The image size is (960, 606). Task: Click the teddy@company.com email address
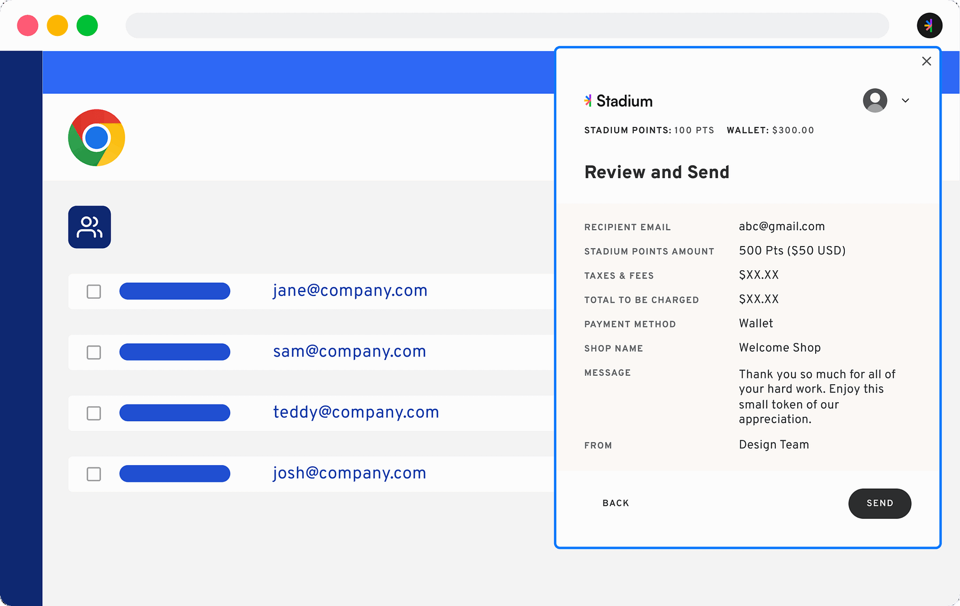tap(356, 412)
